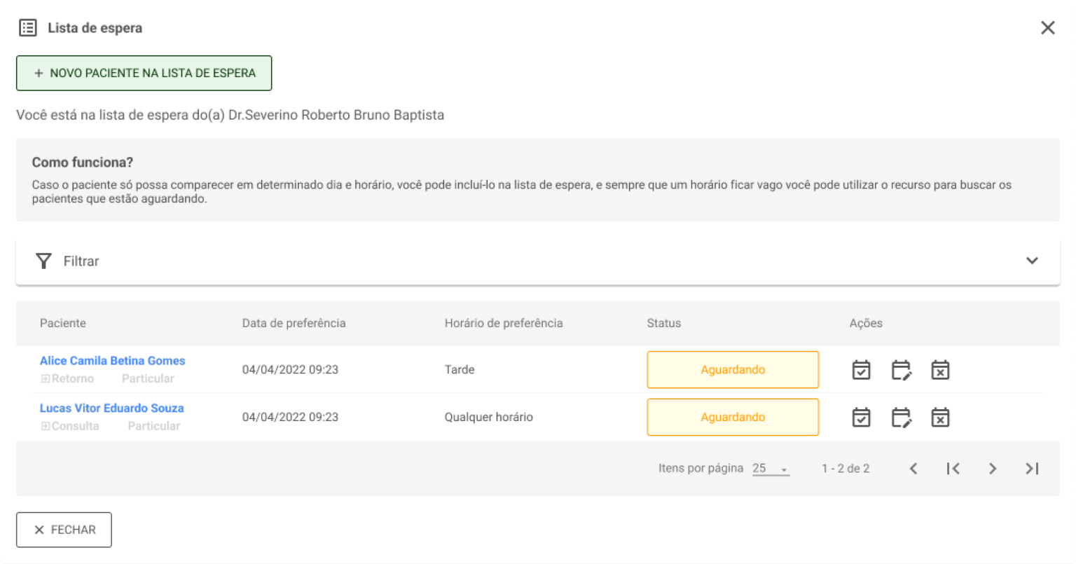Image resolution: width=1076 pixels, height=564 pixels.
Task: Schedule an appointment for Alice Camila Betina Gomes
Action: pos(861,369)
